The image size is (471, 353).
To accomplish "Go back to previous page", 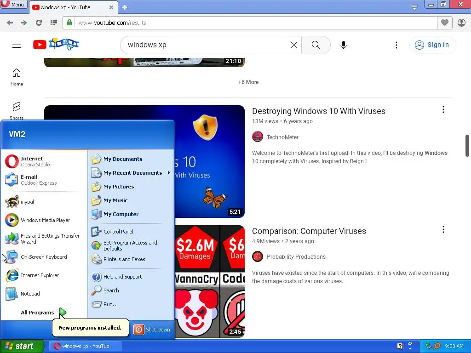I will 10,23.
